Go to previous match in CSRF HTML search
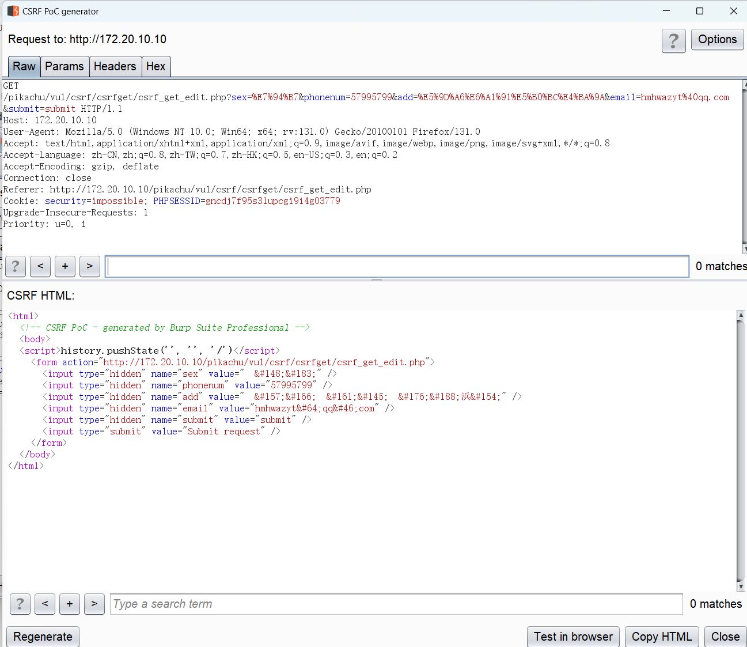 tap(45, 604)
